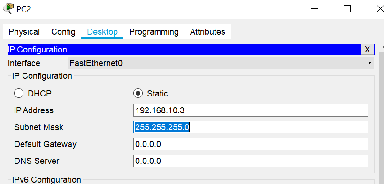Open the Programming tab
This screenshot has height=184, width=384.
pyautogui.click(x=154, y=32)
